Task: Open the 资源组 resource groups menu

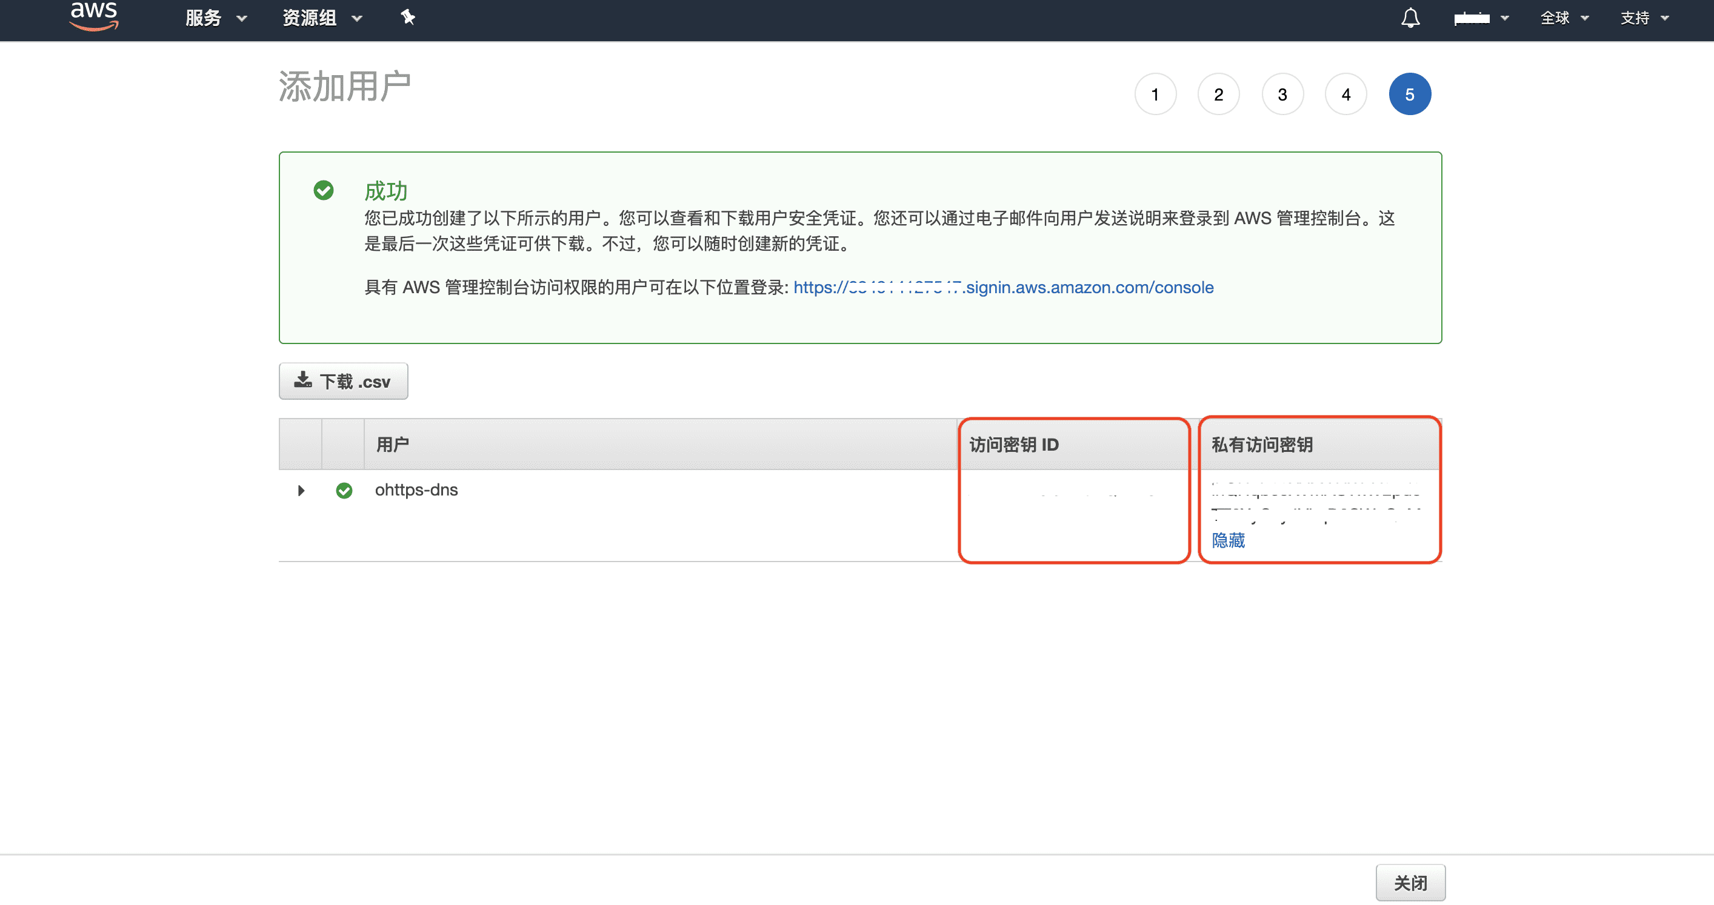Action: coord(322,18)
